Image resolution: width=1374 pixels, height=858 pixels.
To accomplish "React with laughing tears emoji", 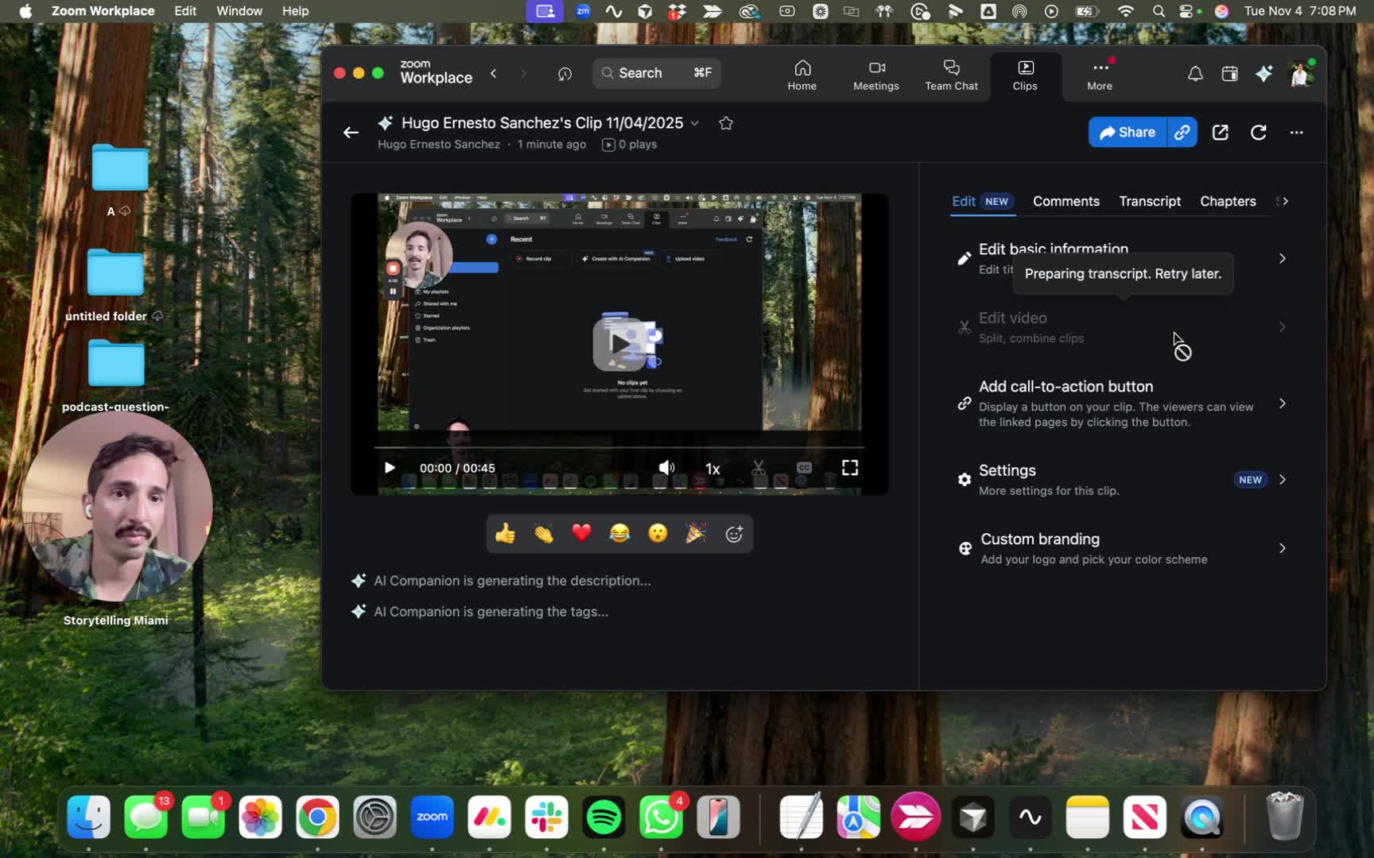I will [619, 533].
